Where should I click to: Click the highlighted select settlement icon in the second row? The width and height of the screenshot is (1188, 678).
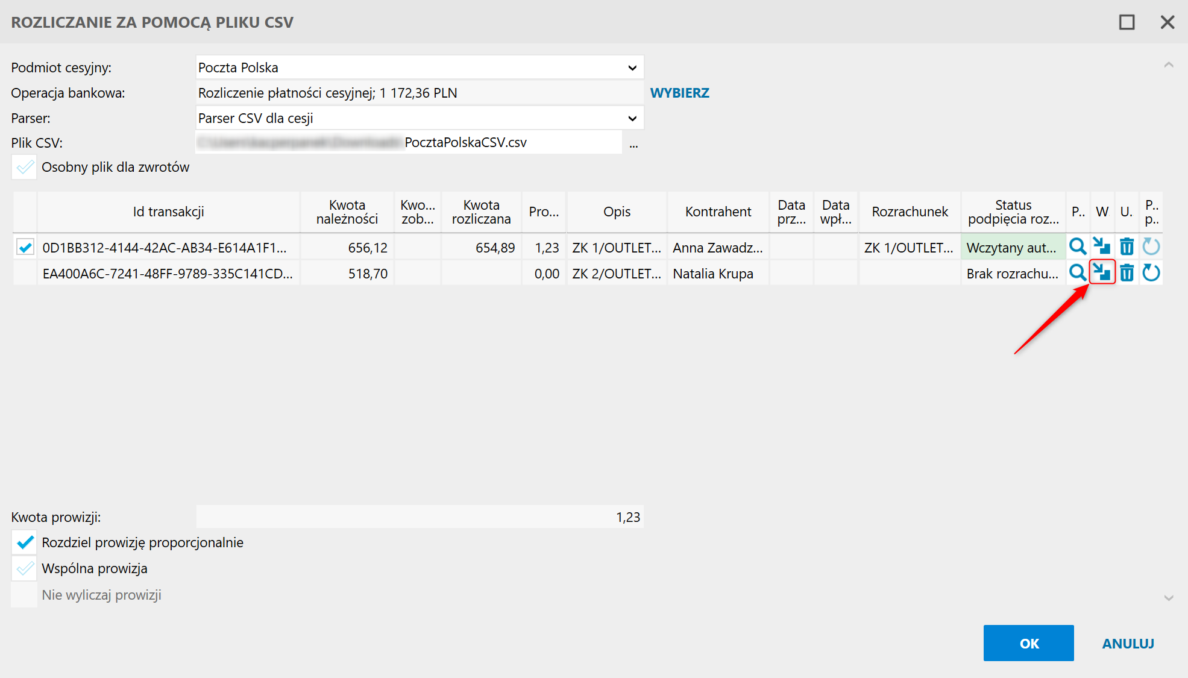1102,272
